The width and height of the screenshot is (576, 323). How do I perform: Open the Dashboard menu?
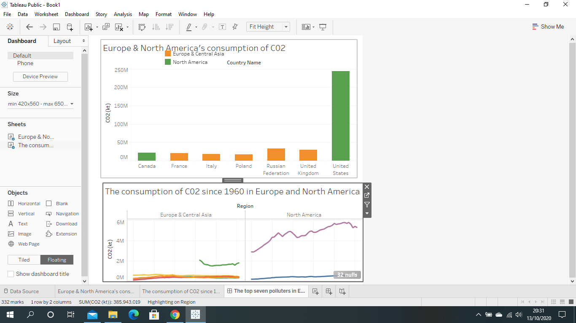[x=77, y=14]
